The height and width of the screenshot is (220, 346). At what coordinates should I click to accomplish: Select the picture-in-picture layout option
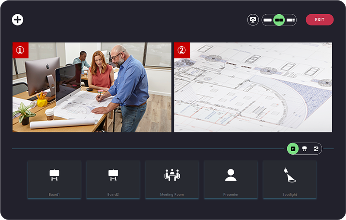coord(291,20)
